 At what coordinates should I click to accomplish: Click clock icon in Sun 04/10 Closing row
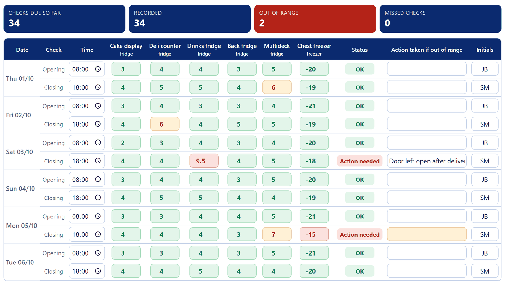tap(98, 198)
